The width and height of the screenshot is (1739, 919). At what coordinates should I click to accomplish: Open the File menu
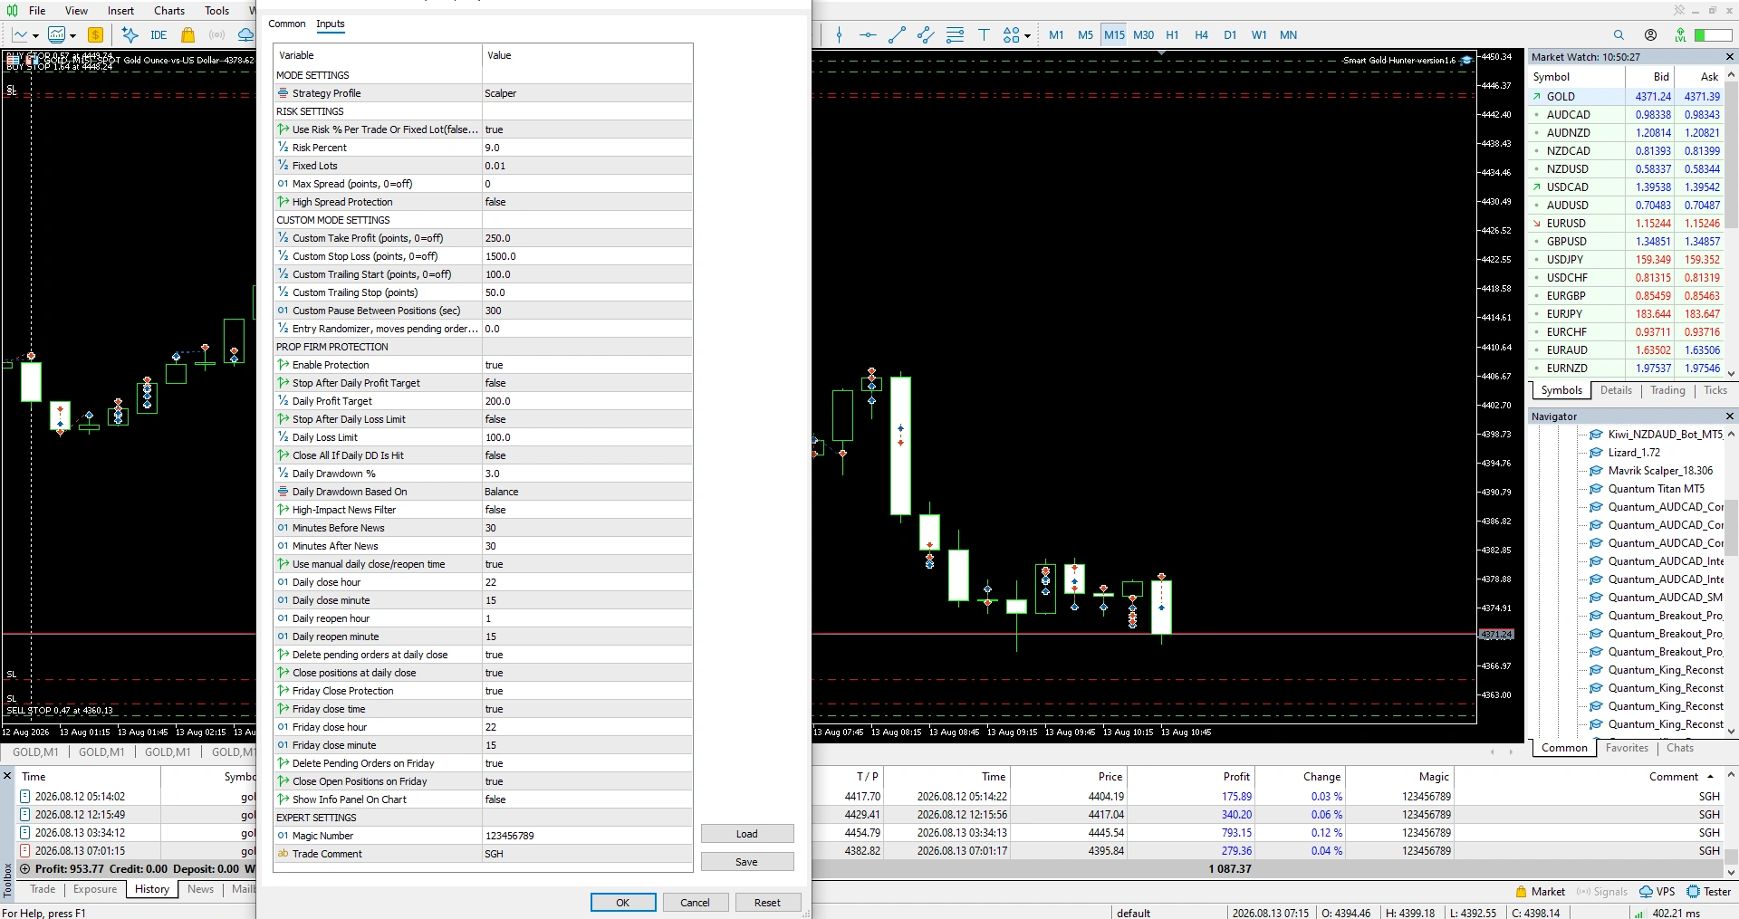coord(37,11)
